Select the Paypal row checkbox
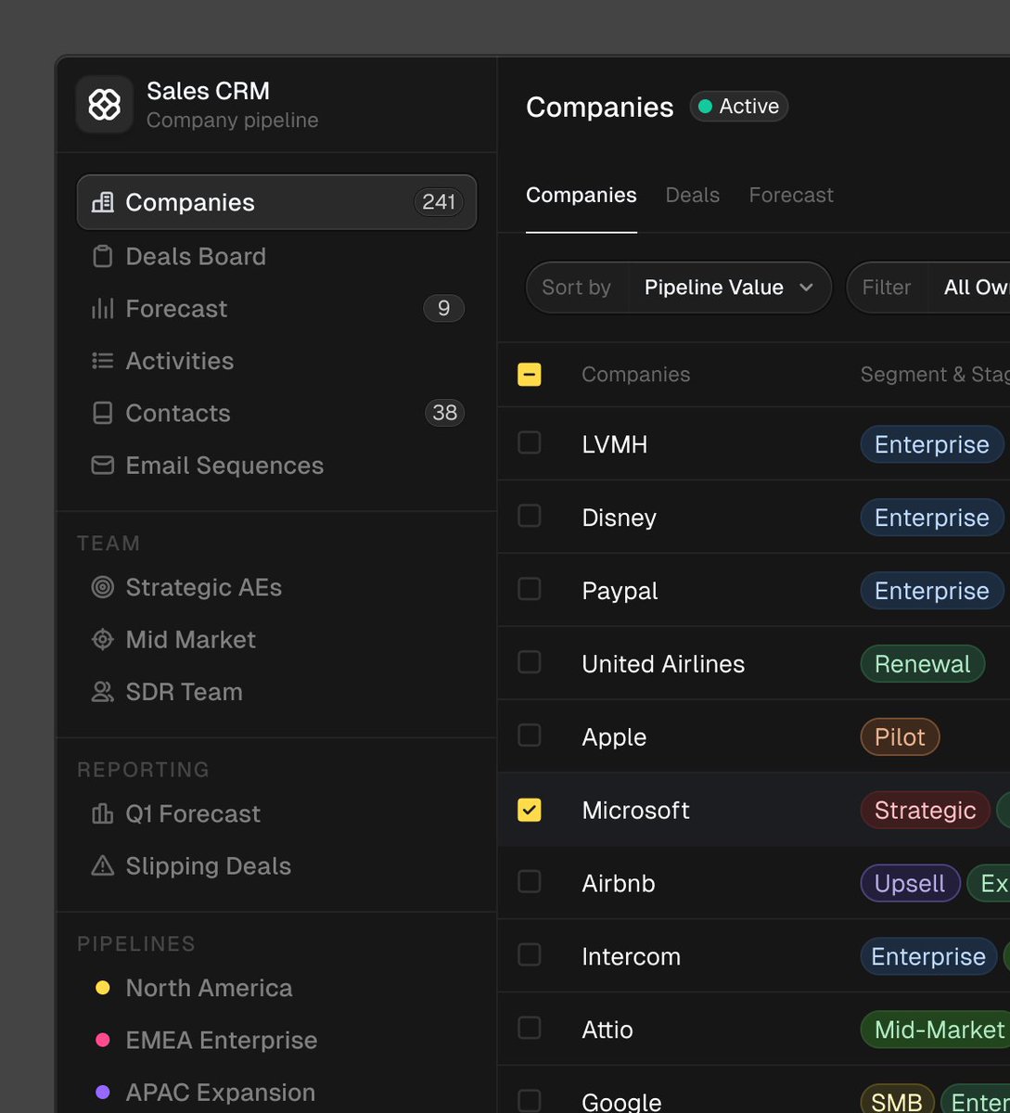The height and width of the screenshot is (1113, 1010). tap(530, 590)
